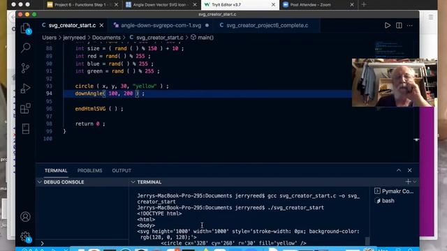Open Run and Debug view
This screenshot has height=251, width=447.
click(25, 89)
